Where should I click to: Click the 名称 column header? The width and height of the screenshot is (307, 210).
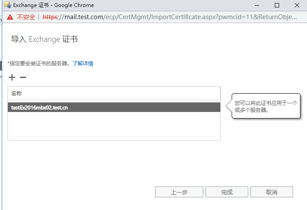pos(114,93)
